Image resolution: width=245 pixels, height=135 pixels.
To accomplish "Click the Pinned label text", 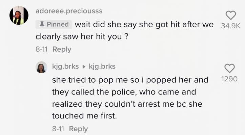I will 58,24.
